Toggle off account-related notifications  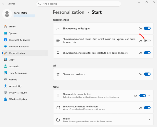pyautogui.click(x=147, y=108)
